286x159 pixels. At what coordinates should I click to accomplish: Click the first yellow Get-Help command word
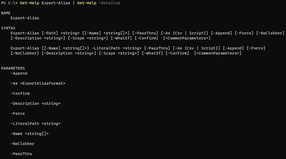tap(30, 3)
